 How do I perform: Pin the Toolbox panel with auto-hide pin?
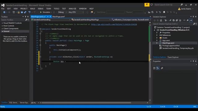tap(25, 17)
